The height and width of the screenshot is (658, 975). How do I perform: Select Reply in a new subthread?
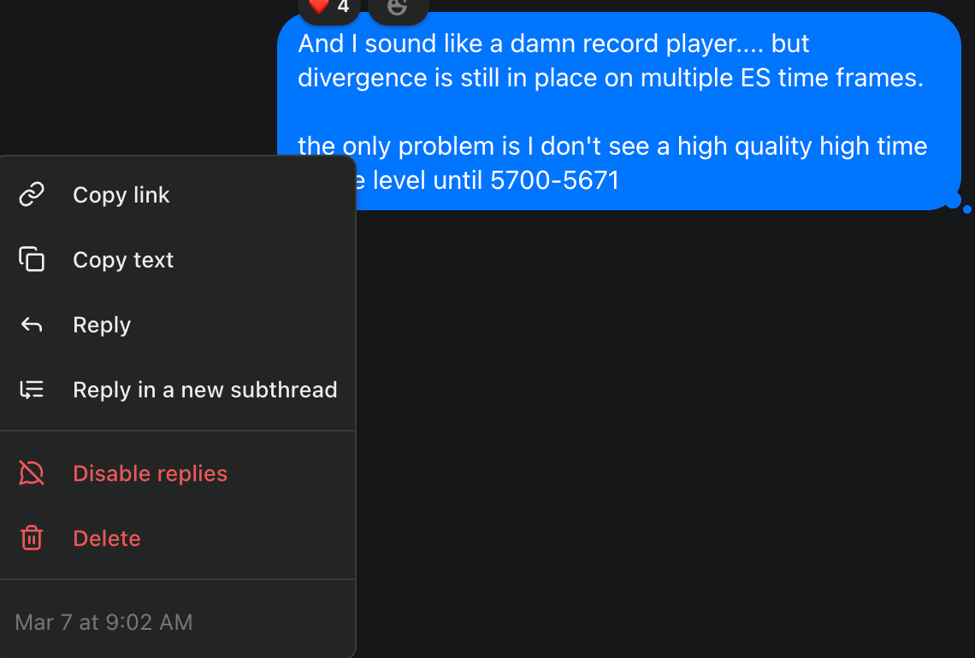point(178,390)
